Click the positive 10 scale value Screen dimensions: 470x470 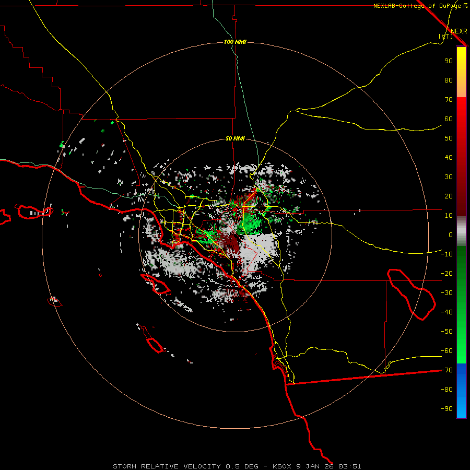449,216
